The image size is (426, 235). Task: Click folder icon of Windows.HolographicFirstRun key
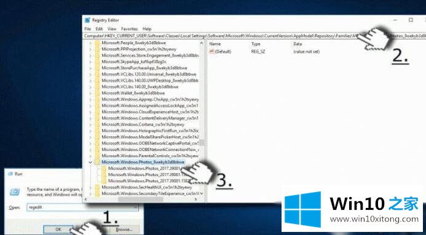(98, 131)
